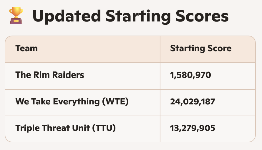The image size is (262, 150).
Task: Click the score 1,580,970
Action: click(190, 75)
